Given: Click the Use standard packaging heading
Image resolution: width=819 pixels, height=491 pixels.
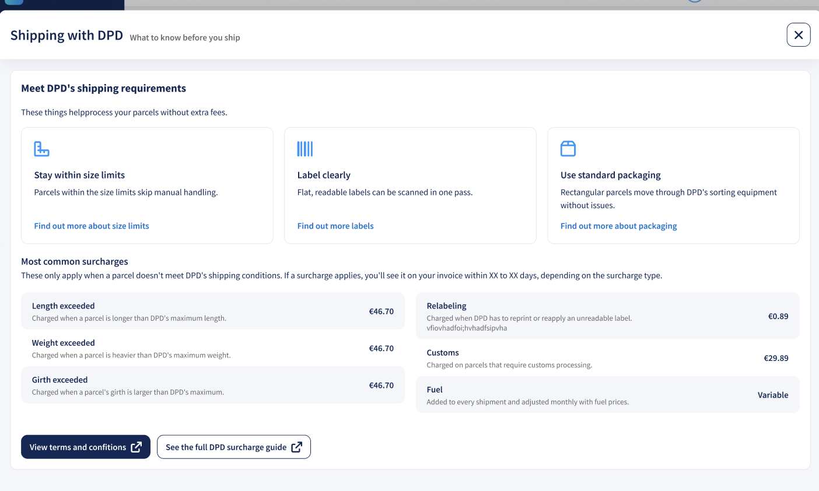Looking at the screenshot, I should 611,175.
